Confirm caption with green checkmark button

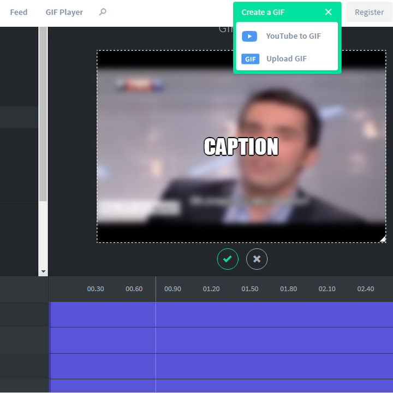228,259
